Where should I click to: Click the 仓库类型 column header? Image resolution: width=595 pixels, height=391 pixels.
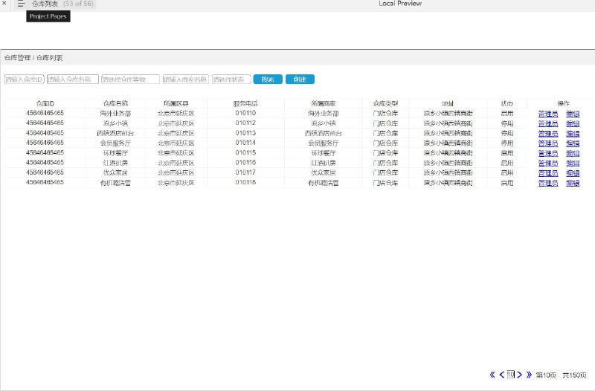[385, 103]
